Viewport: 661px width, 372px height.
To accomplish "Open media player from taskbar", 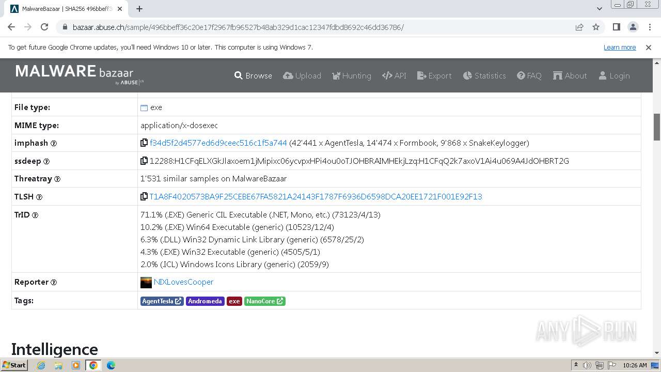I will click(76, 365).
